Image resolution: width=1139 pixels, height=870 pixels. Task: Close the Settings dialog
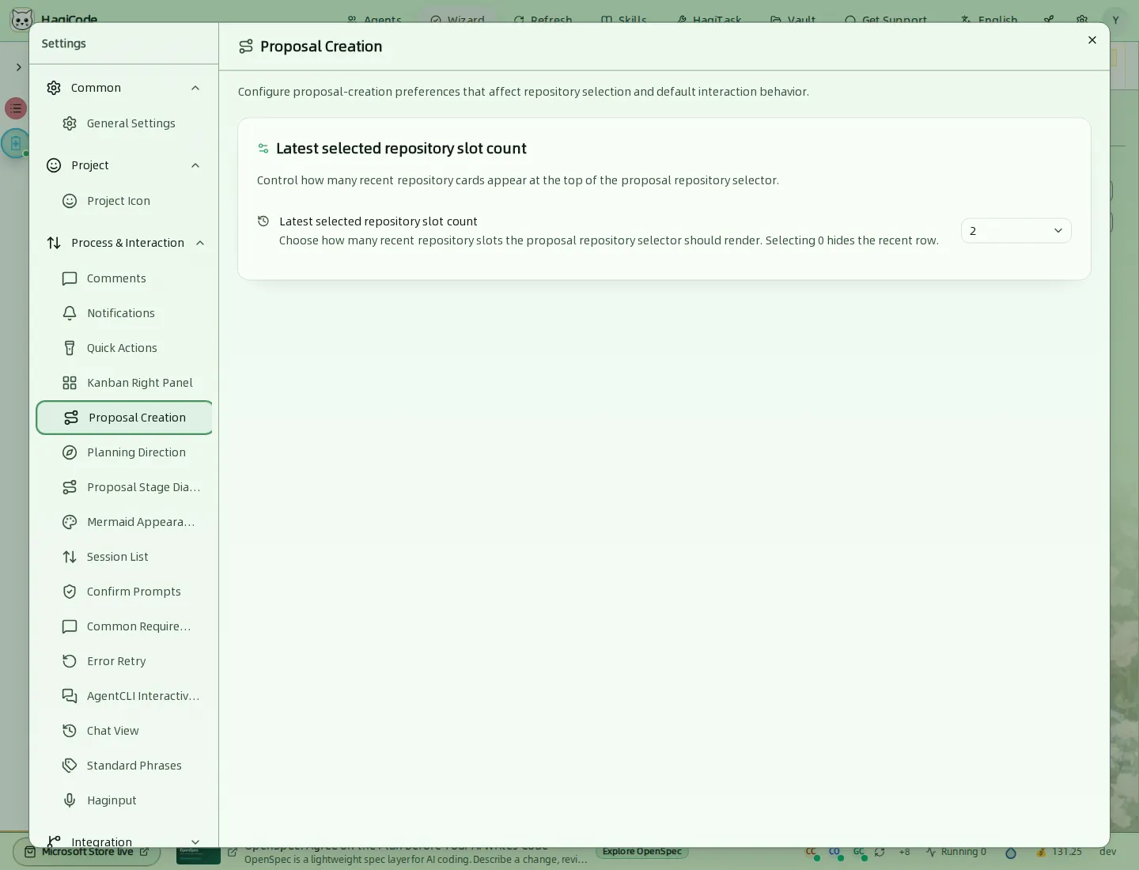(1092, 40)
